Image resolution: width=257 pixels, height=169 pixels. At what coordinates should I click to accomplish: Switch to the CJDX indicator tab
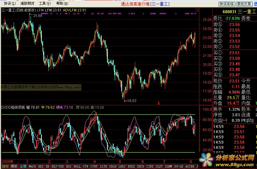[150, 166]
